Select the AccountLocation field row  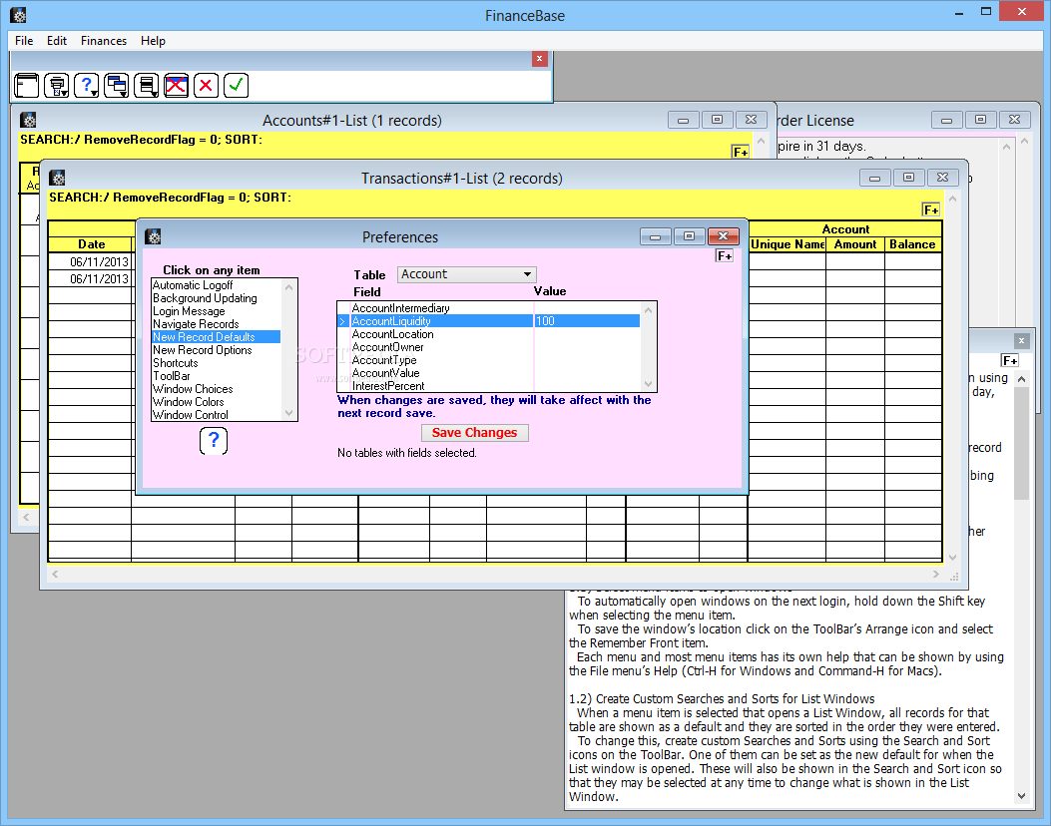(x=489, y=334)
